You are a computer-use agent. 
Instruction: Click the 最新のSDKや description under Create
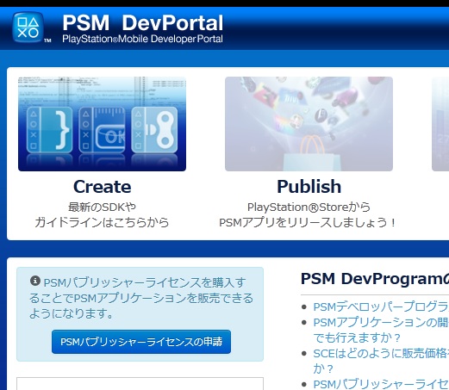pyautogui.click(x=102, y=207)
